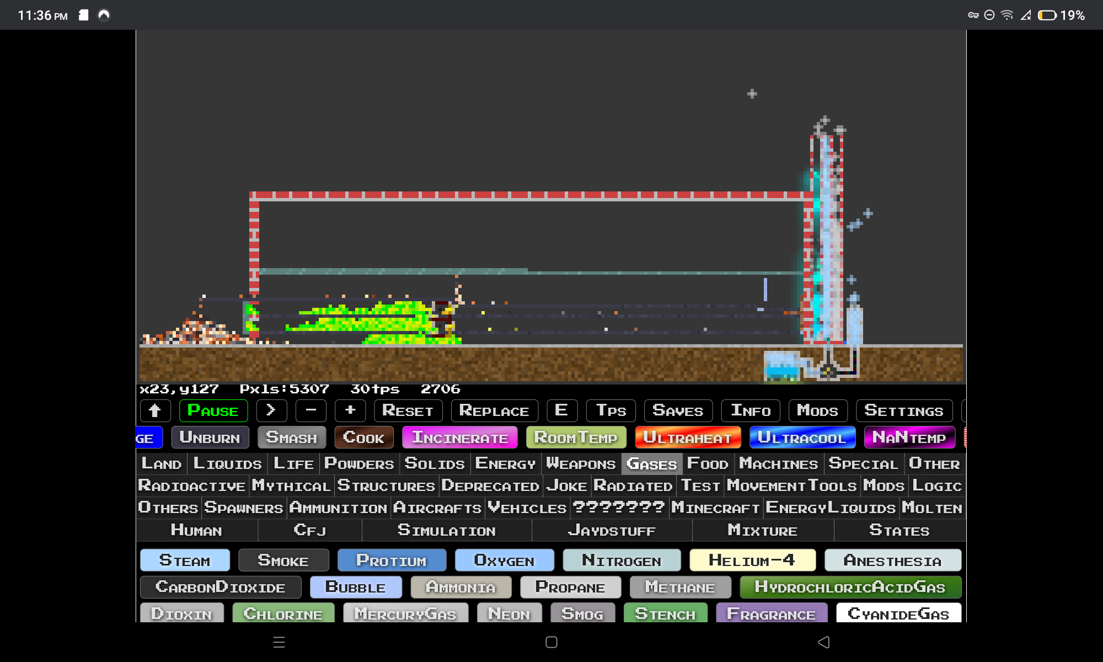The height and width of the screenshot is (662, 1103).
Task: Select the Ultracool temperature tool
Action: [x=802, y=437]
